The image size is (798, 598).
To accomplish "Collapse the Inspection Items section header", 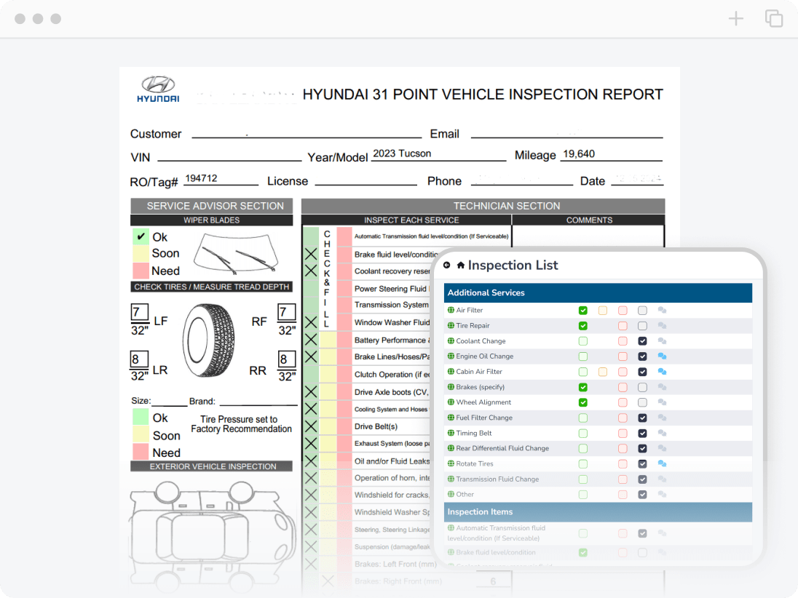I will click(x=598, y=512).
